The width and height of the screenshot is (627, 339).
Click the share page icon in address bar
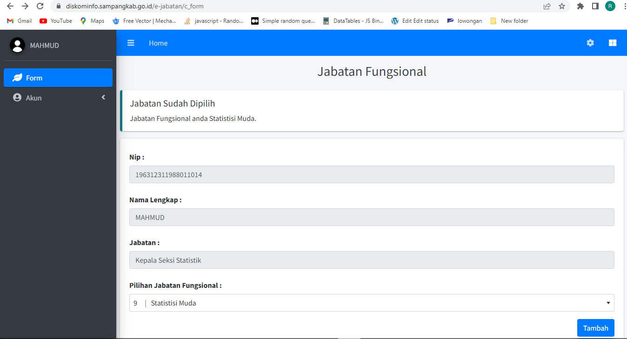[547, 7]
